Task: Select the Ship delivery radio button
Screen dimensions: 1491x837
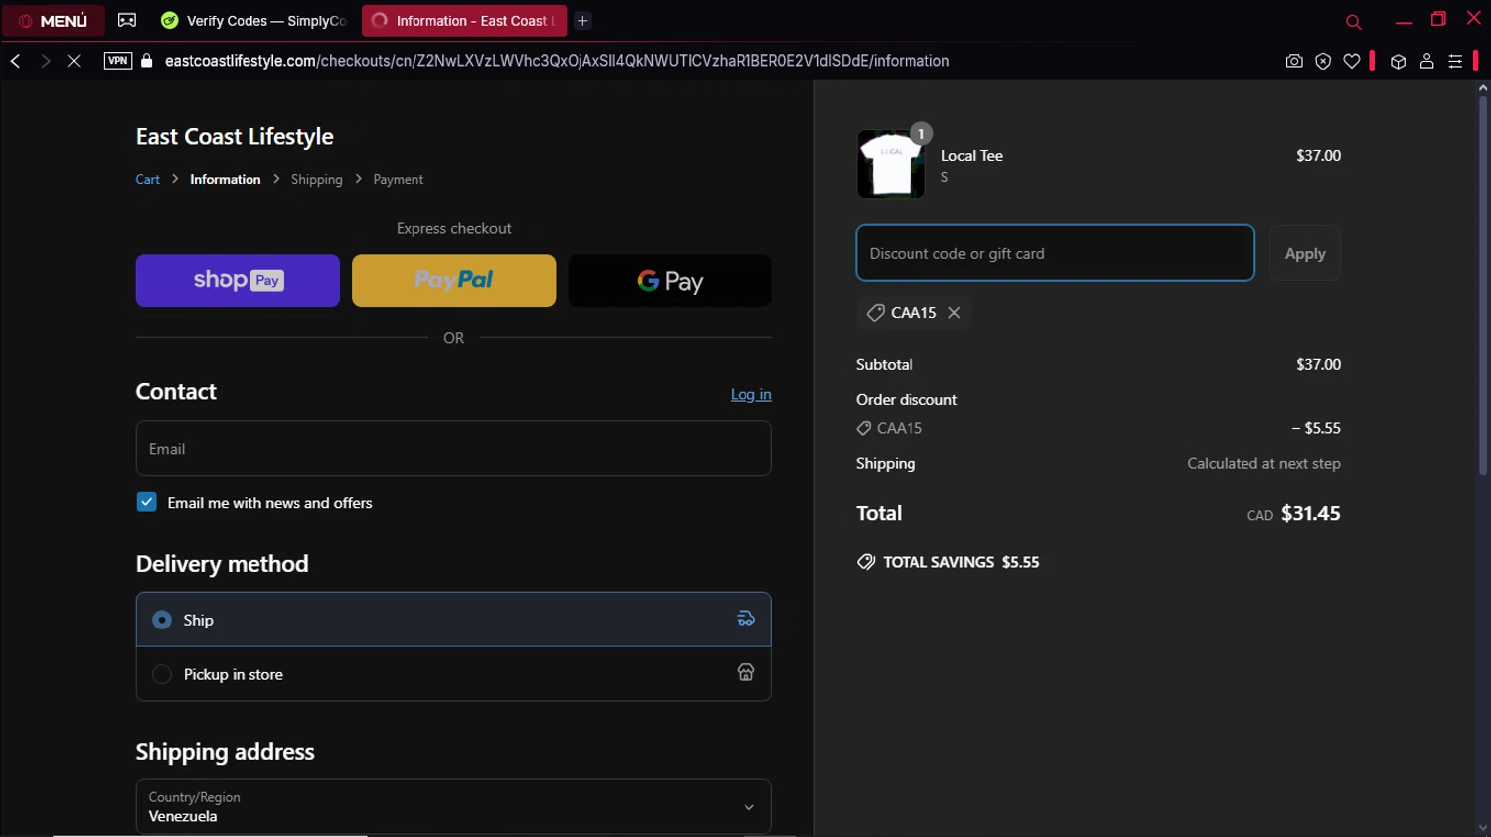Action: pyautogui.click(x=162, y=620)
